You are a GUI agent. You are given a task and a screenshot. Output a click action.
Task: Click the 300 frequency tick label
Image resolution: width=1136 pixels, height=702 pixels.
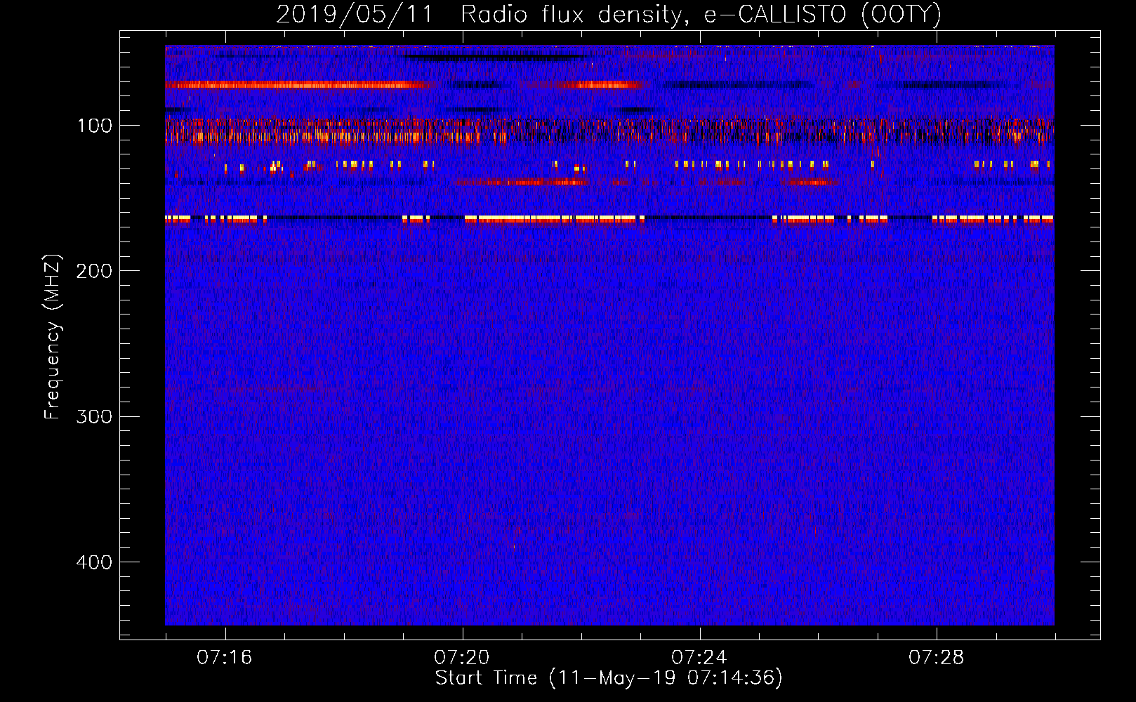click(x=94, y=417)
